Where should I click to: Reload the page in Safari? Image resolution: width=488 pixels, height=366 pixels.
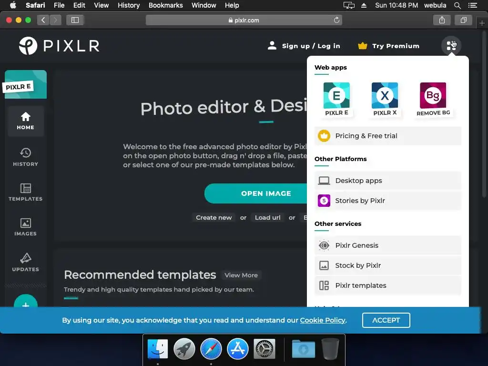(336, 20)
